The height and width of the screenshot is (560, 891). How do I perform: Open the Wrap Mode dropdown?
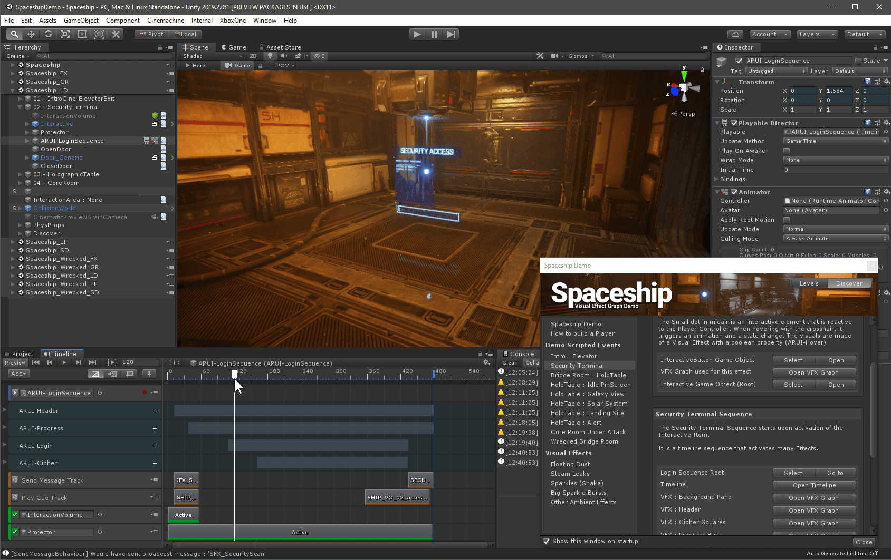point(836,160)
